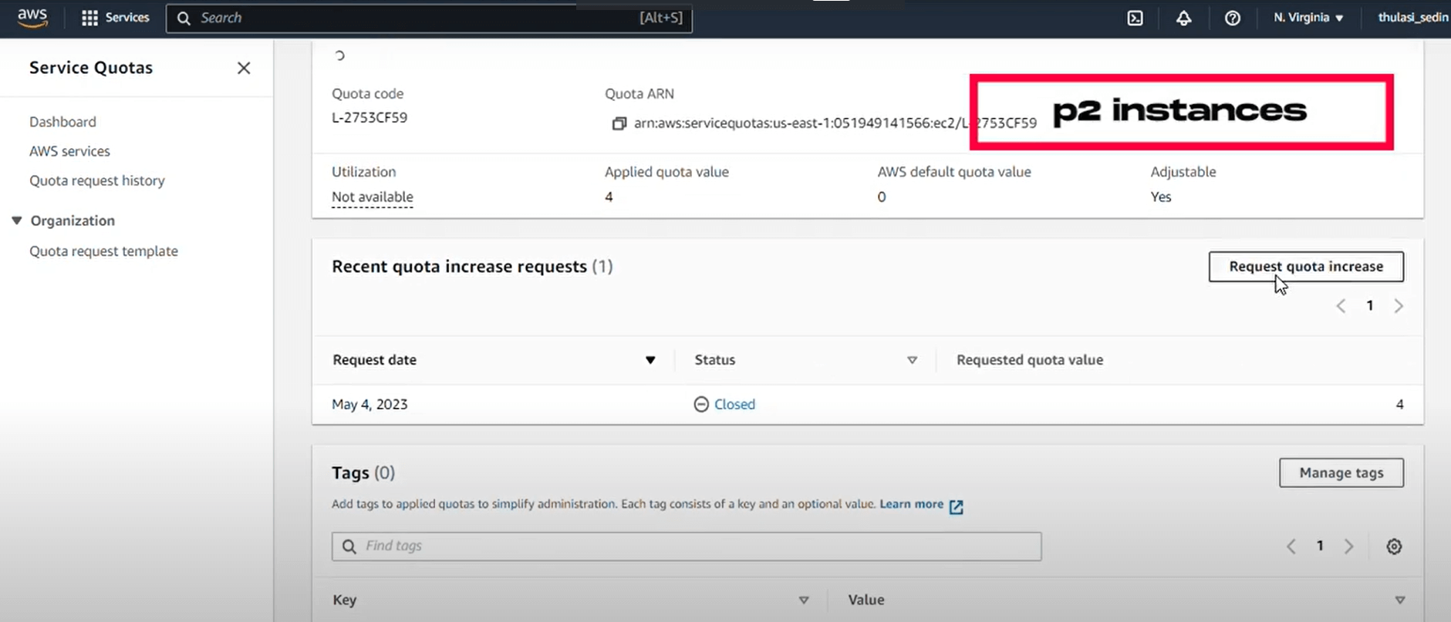
Task: Click the AWS logo home icon
Action: click(x=32, y=18)
